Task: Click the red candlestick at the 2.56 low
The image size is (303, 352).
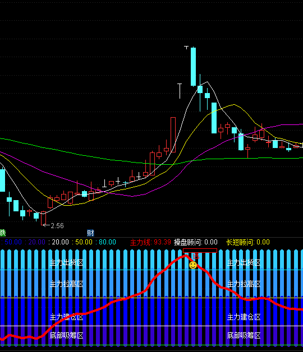Action: [x=43, y=218]
